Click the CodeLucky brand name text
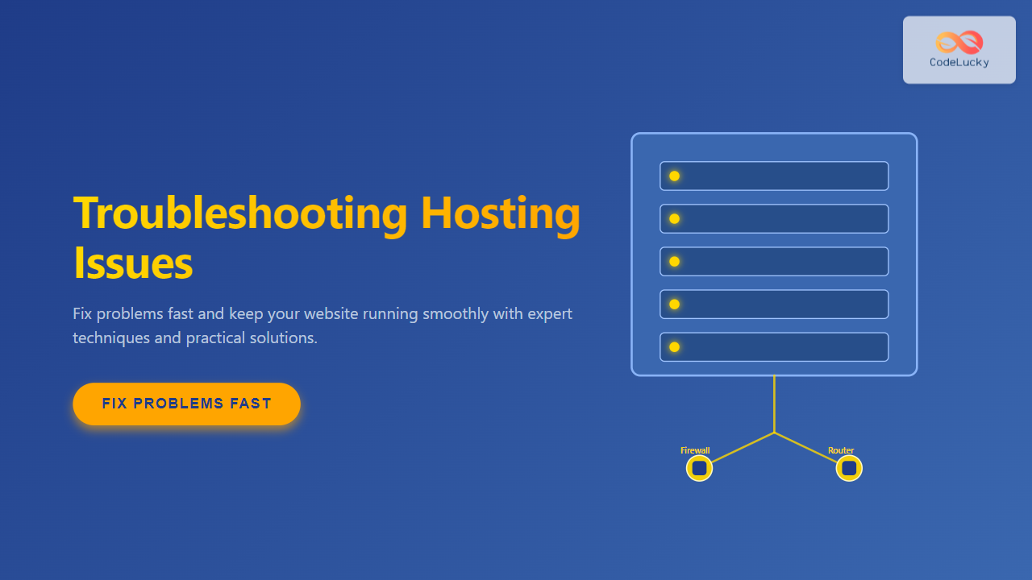The height and width of the screenshot is (580, 1032). [x=959, y=63]
